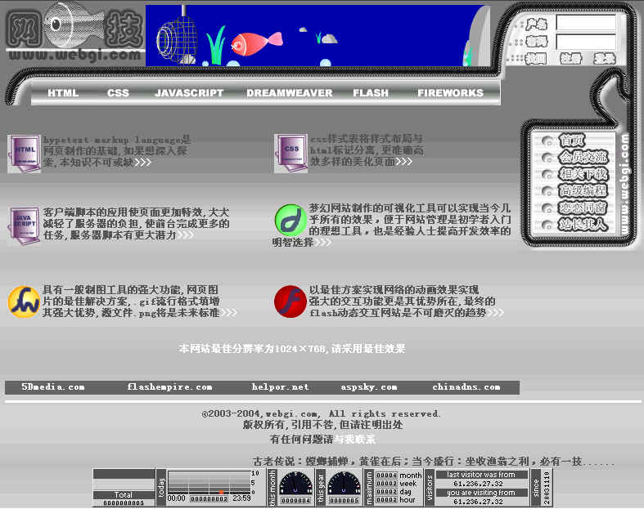644x509 pixels.
Task: Click the bullet icon beside 高级编程
Action: [547, 191]
